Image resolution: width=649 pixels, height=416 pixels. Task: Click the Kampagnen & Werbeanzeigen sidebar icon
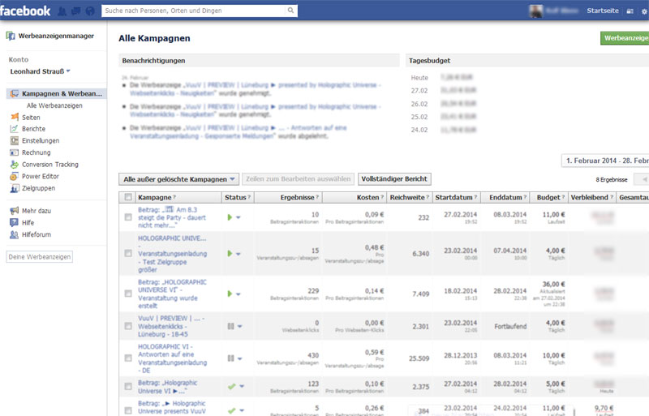click(15, 93)
